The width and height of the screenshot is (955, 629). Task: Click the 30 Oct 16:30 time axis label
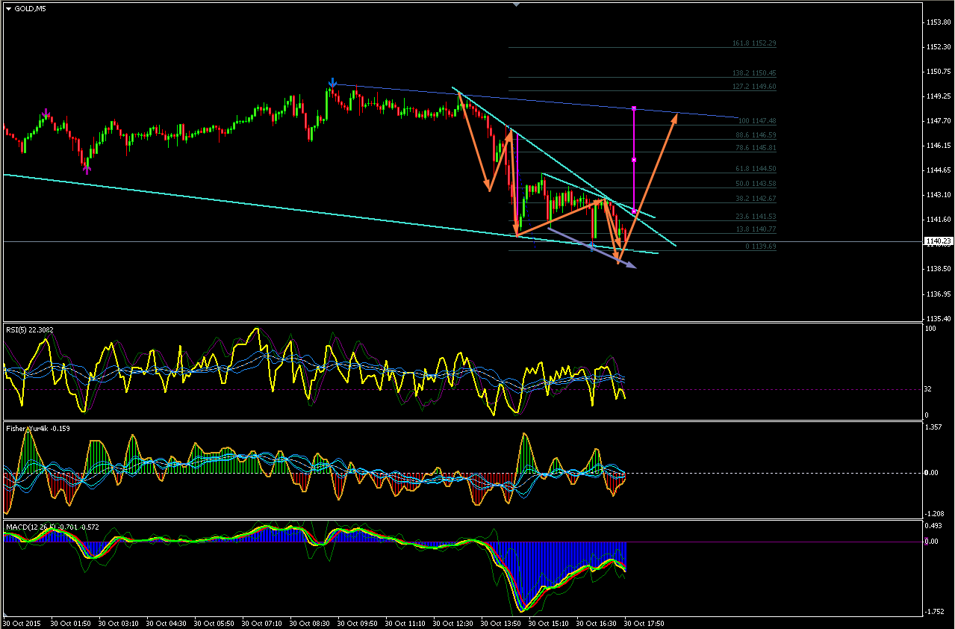point(597,622)
